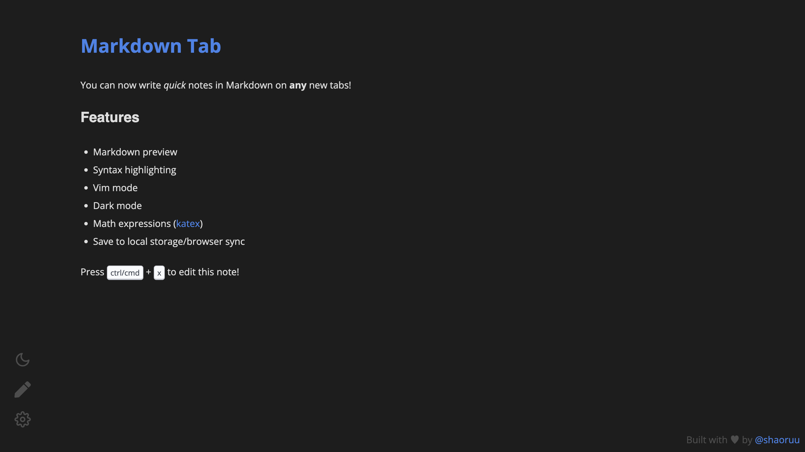Viewport: 805px width, 452px height.
Task: Click the Features heading
Action: coord(110,117)
